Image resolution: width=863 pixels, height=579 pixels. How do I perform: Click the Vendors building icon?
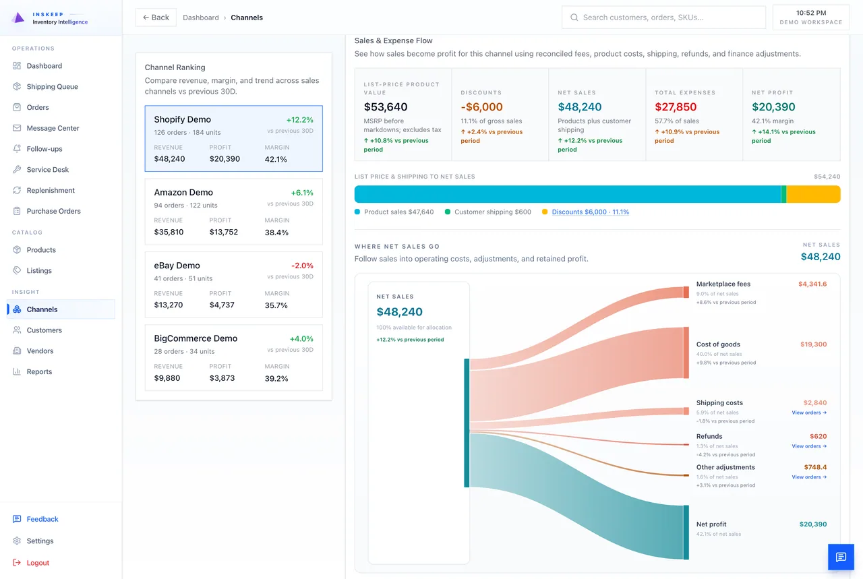point(17,351)
